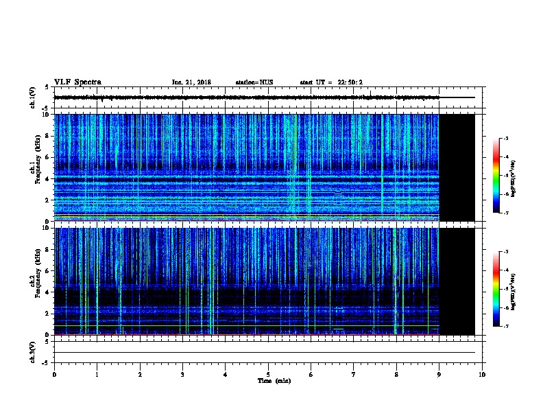Image resolution: width=543 pixels, height=420 pixels.
Task: Click the "-3" tick on ch.2 color bar
Action: 505,252
